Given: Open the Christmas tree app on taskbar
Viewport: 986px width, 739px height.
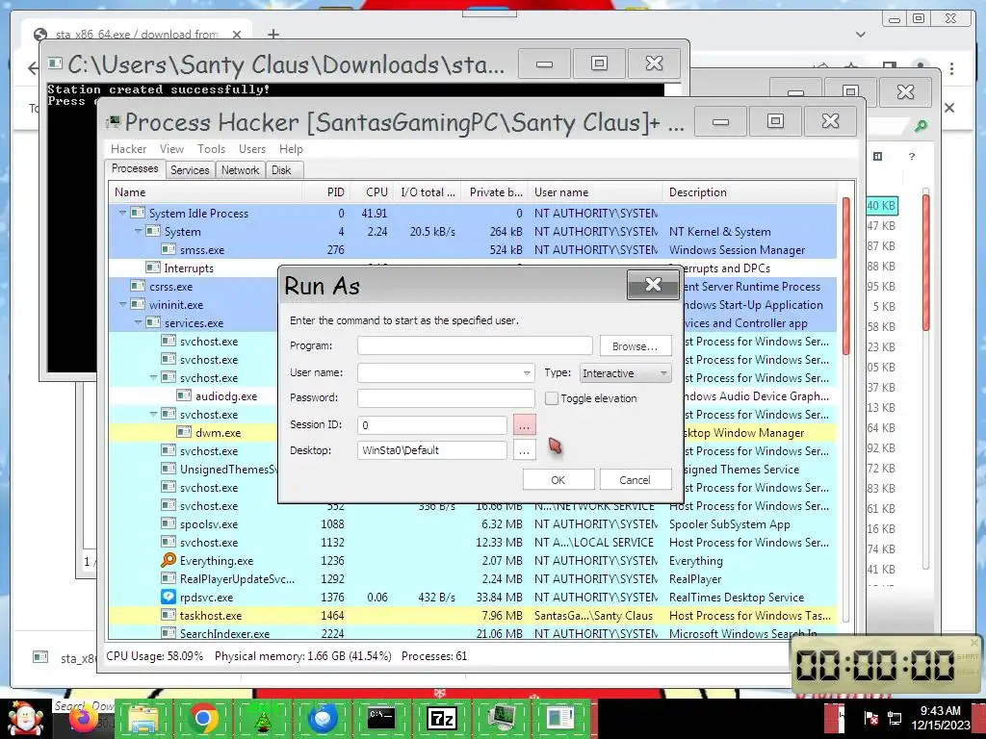Looking at the screenshot, I should 263,719.
